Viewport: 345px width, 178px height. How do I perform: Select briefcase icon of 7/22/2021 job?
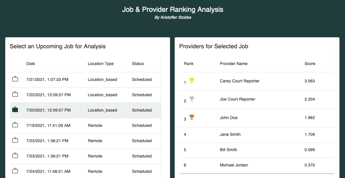coord(15,94)
